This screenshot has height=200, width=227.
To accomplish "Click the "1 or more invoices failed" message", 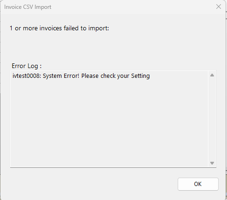I will (60, 28).
